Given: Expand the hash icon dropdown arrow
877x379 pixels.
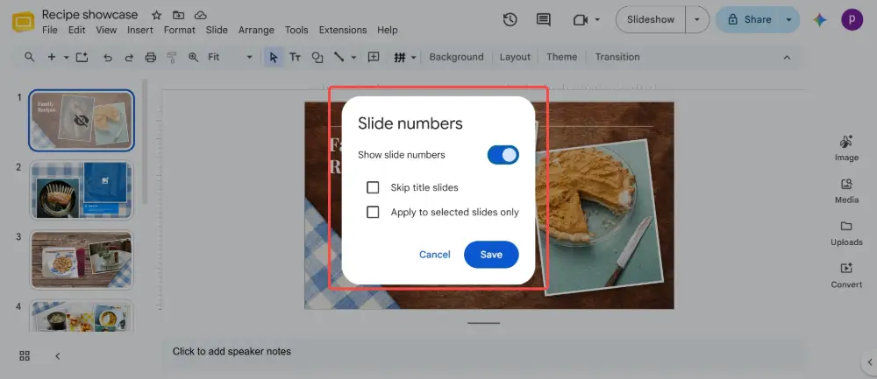Looking at the screenshot, I should pos(414,57).
